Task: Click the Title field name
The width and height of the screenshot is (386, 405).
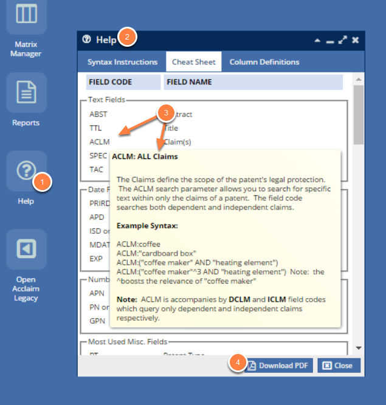Action: point(171,128)
